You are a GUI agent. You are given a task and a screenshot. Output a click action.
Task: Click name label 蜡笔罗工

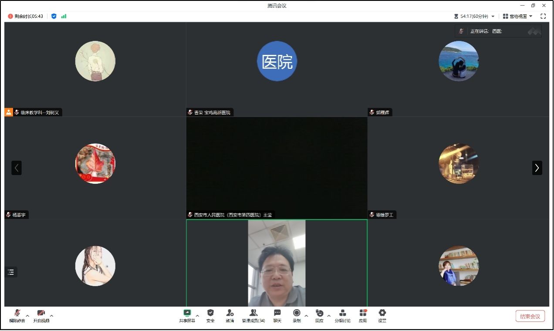pos(385,215)
